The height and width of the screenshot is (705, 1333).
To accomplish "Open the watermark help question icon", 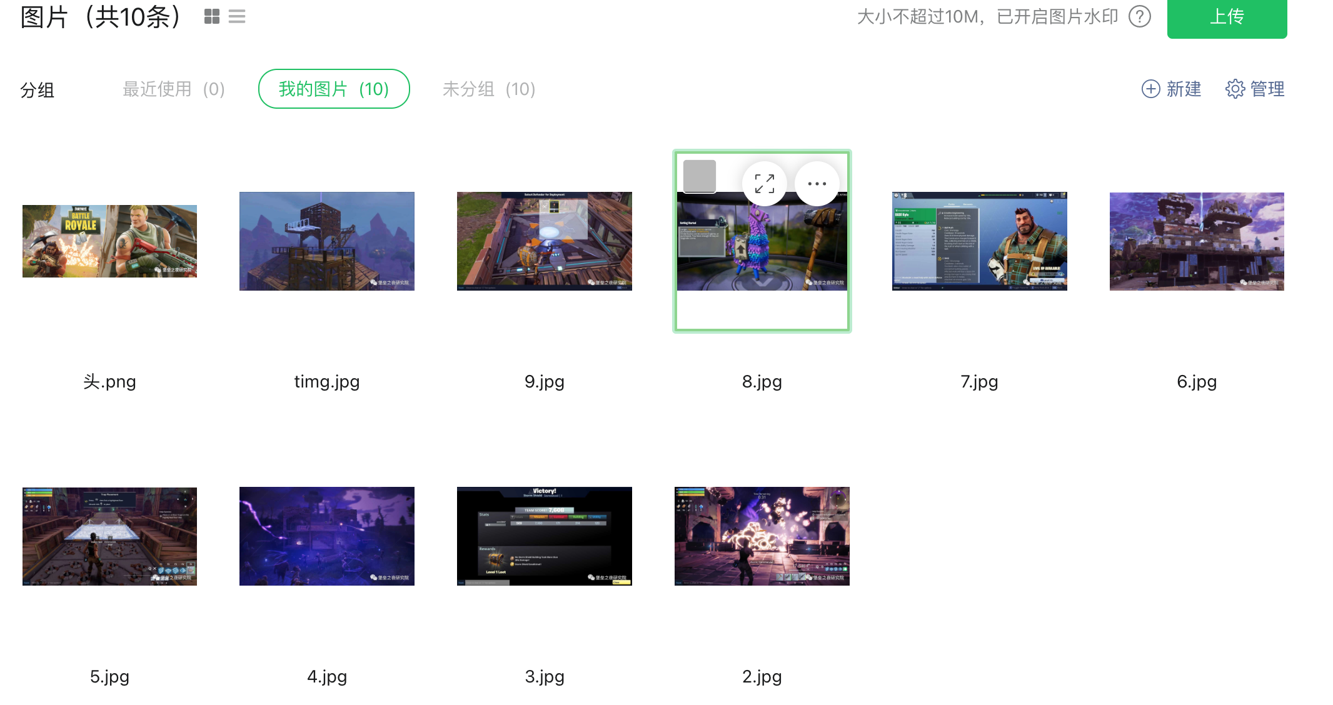I will (1140, 17).
